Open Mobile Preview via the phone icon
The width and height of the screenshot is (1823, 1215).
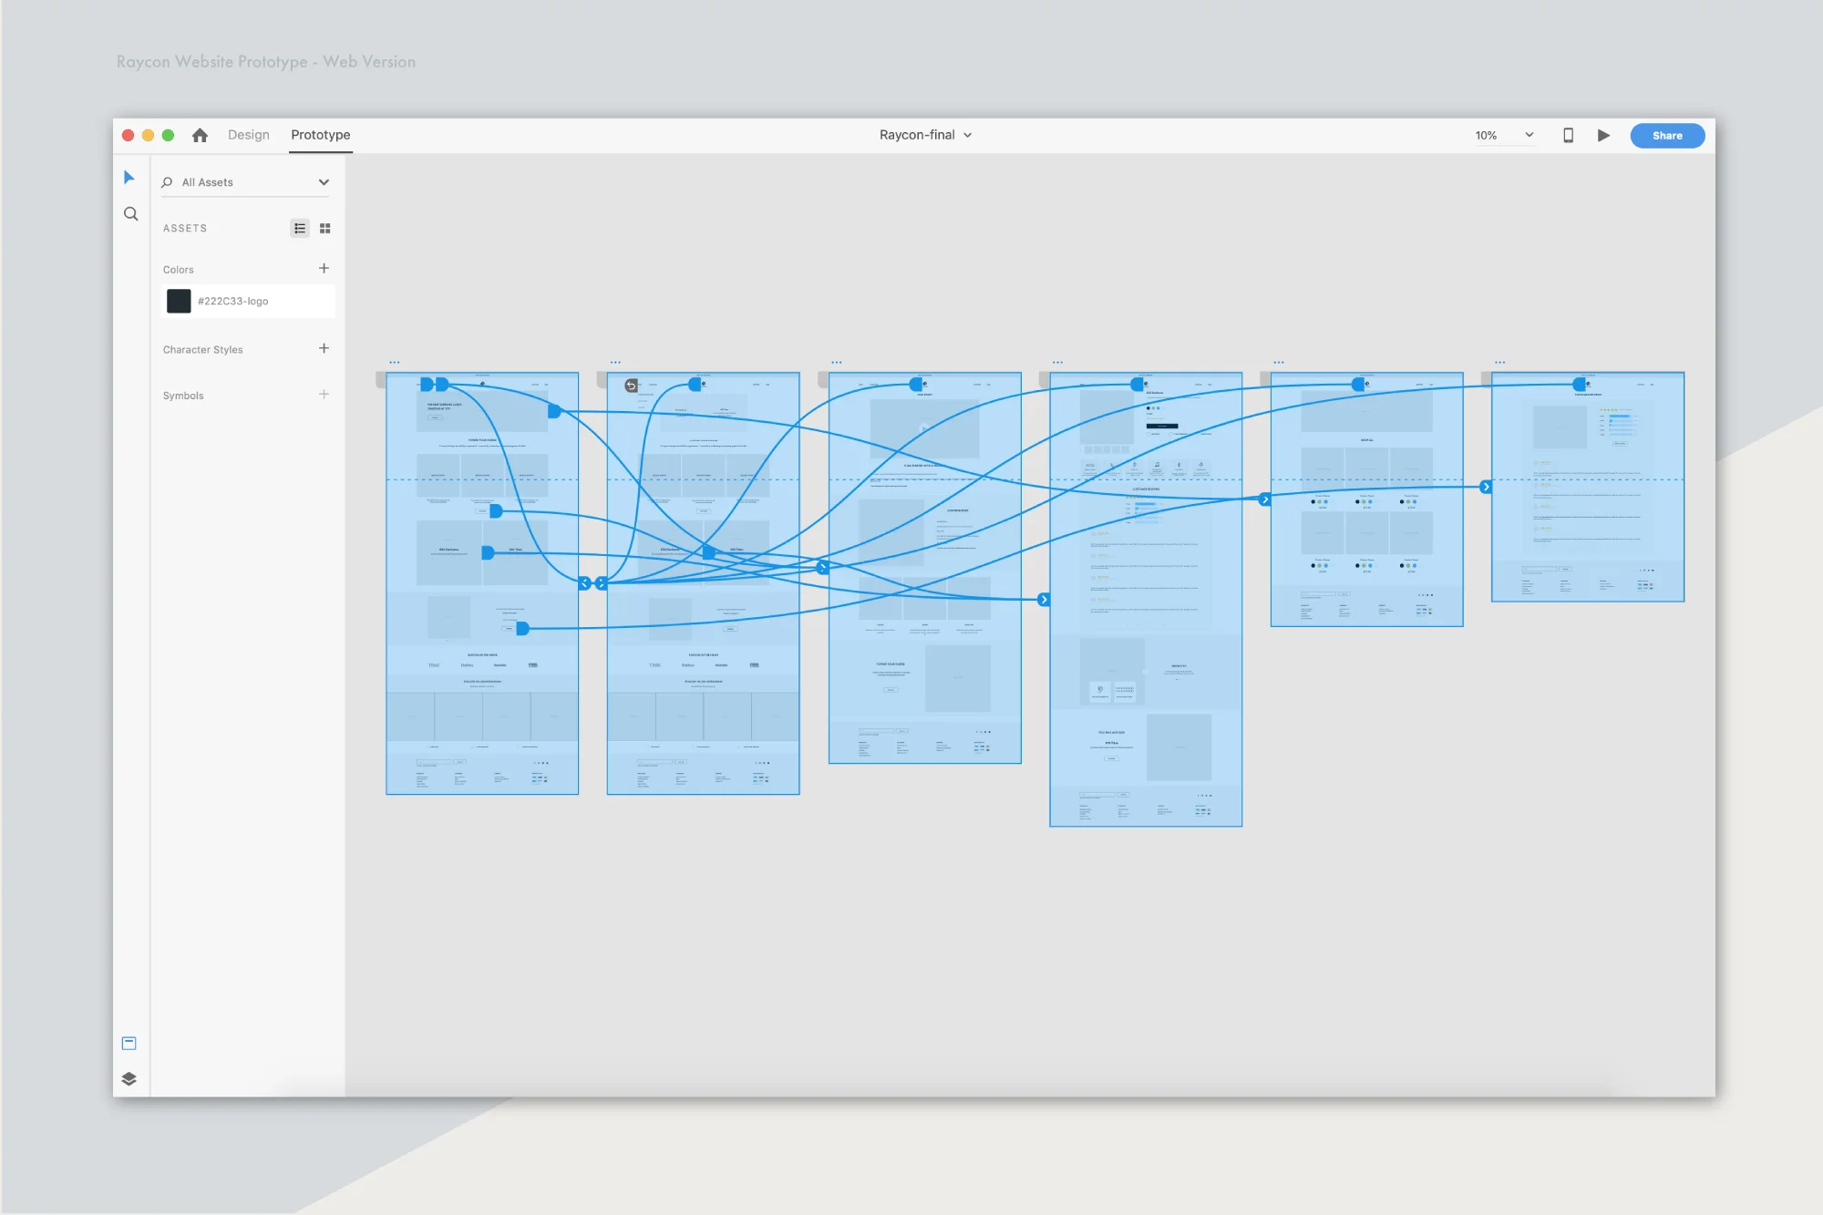click(x=1568, y=135)
